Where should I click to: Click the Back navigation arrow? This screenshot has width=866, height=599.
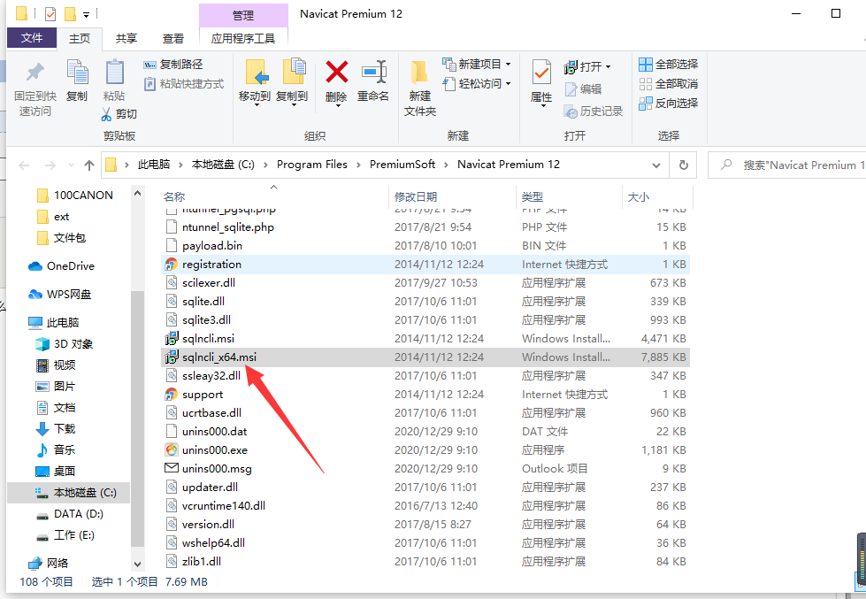(24, 165)
